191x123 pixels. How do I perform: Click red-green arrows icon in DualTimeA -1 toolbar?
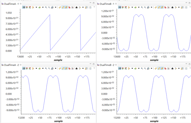pyautogui.click(x=27, y=7)
